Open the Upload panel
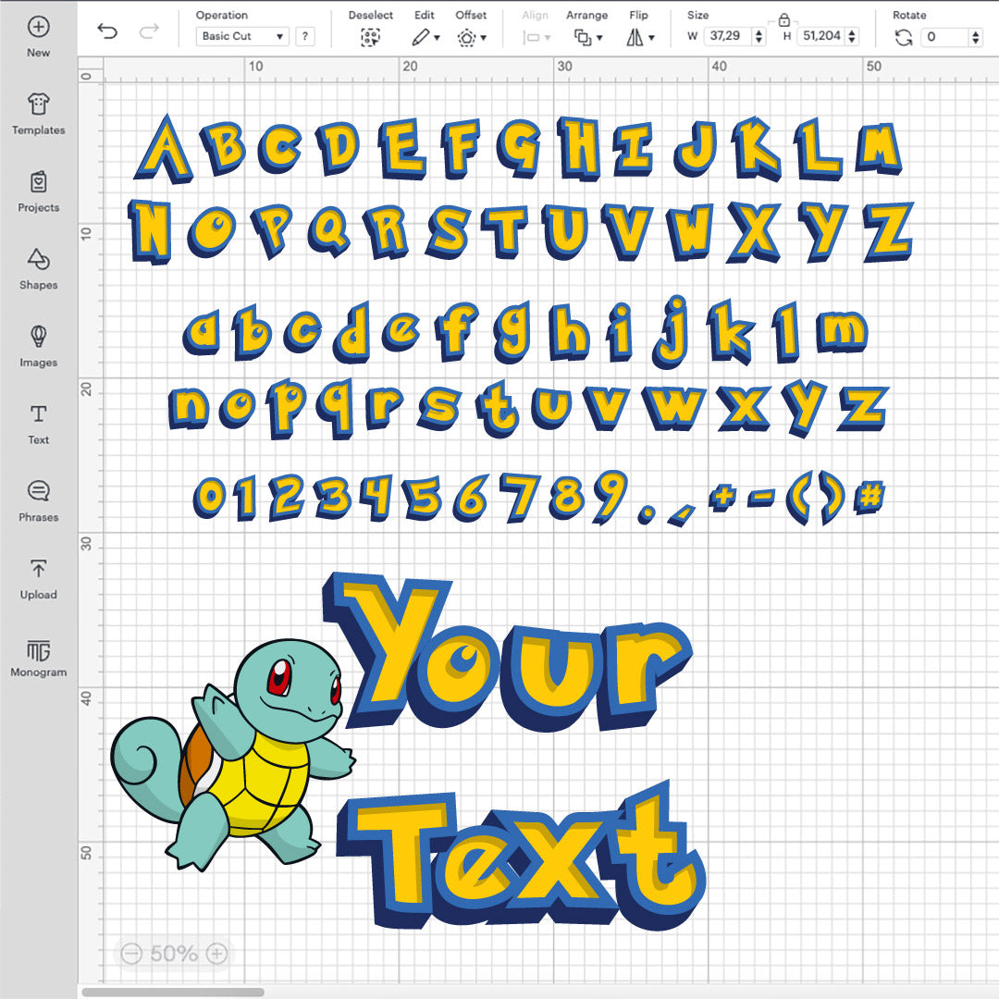The height and width of the screenshot is (999, 999). click(x=38, y=576)
